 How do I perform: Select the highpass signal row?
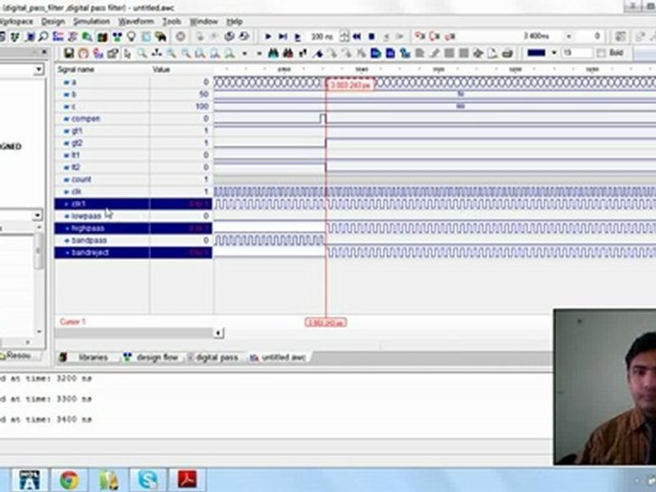(x=133, y=228)
